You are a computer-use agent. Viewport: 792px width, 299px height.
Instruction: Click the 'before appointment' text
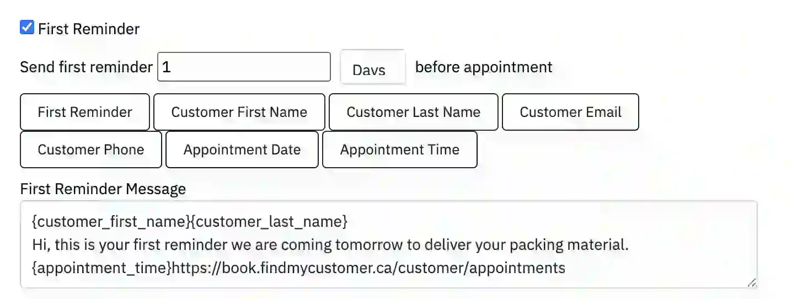[484, 67]
